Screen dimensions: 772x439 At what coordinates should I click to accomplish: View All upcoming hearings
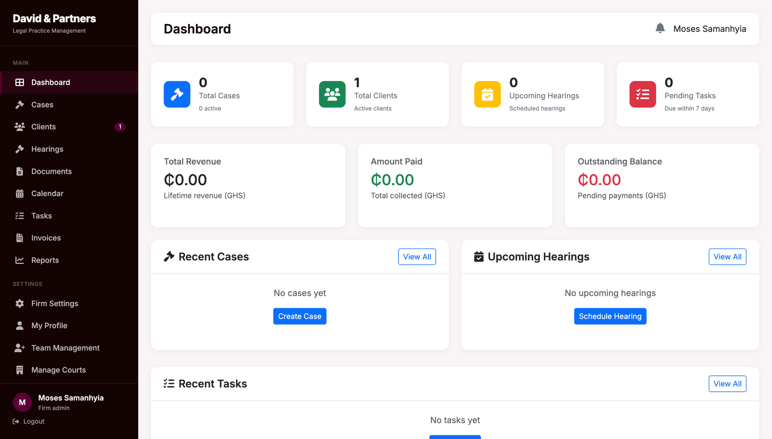coord(728,257)
